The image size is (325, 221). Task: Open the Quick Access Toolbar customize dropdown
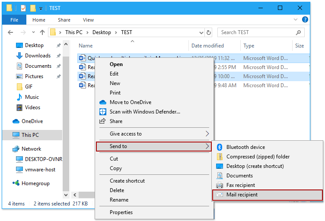(41, 8)
